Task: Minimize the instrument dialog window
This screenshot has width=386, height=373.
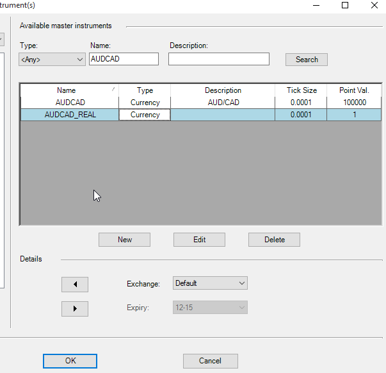Action: point(316,5)
